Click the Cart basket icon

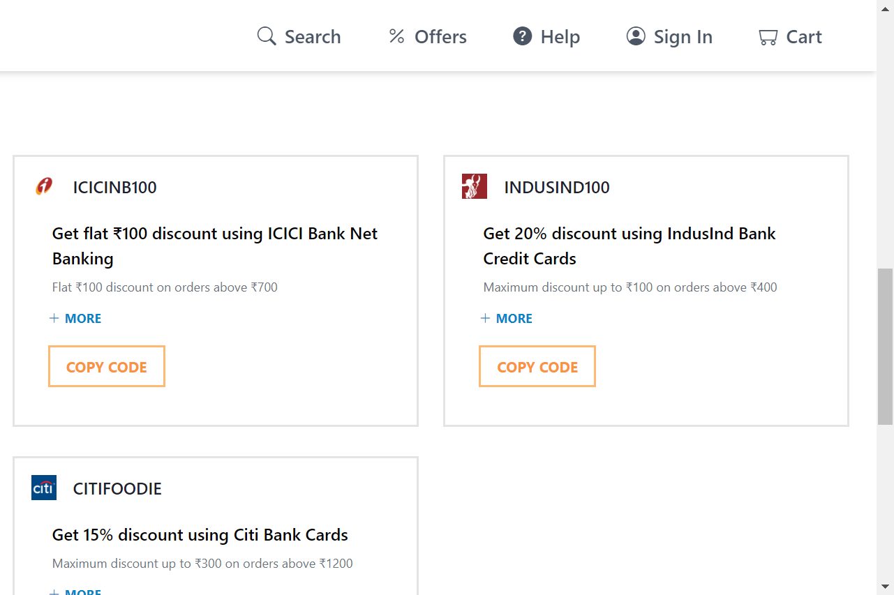(768, 37)
